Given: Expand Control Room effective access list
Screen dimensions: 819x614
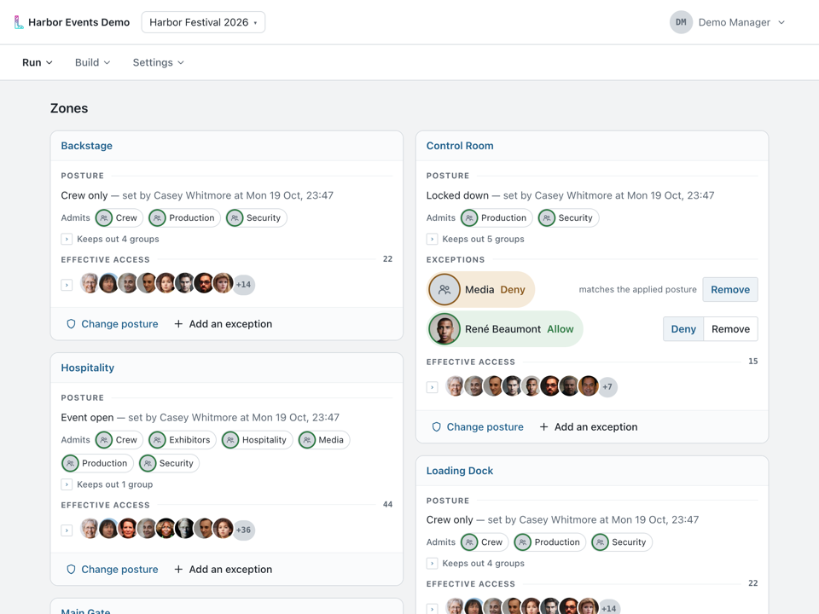Looking at the screenshot, I should pyautogui.click(x=432, y=387).
